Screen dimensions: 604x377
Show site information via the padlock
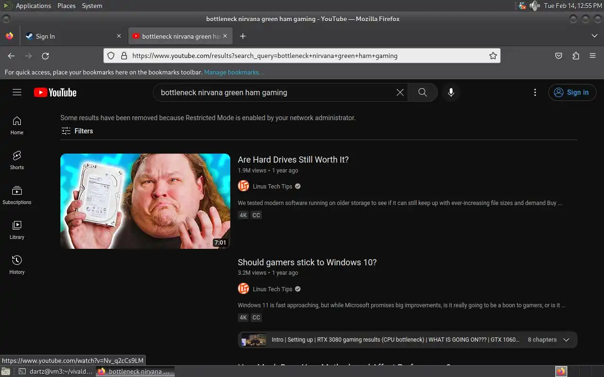click(x=124, y=56)
